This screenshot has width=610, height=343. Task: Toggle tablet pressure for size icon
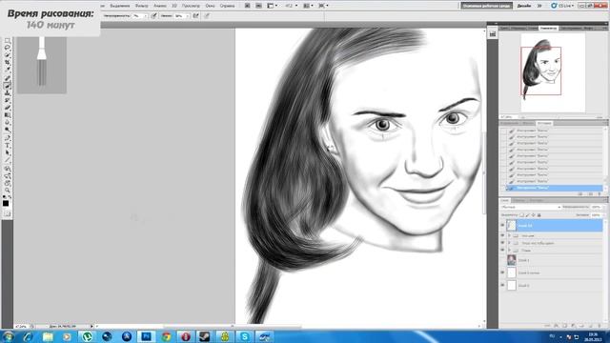[x=207, y=15]
